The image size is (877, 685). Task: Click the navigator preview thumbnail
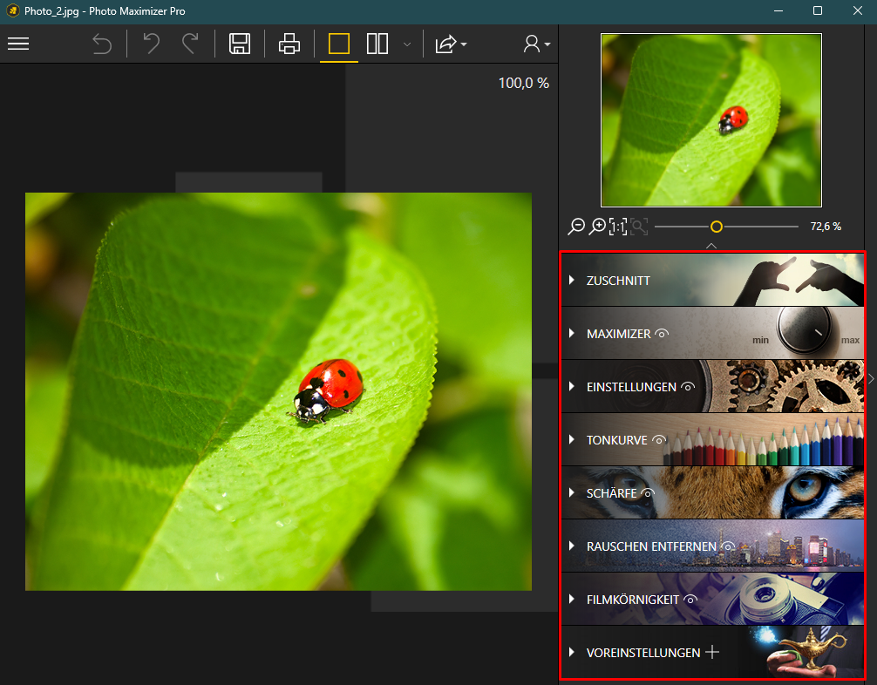tap(710, 120)
